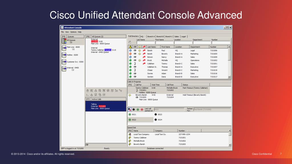Click green star park filter icon
The width and height of the screenshot is (292, 164).
(x=138, y=110)
